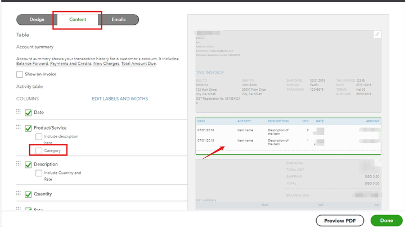Click pencil edit icon on invoice header
This screenshot has height=227, width=405.
point(377,34)
